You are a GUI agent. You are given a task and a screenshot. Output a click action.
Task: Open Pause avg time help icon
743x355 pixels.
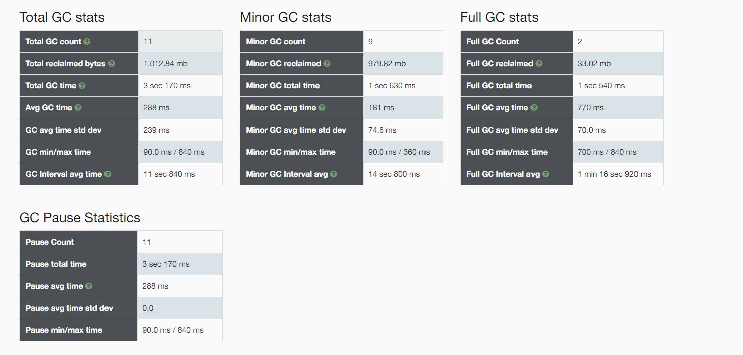(89, 286)
